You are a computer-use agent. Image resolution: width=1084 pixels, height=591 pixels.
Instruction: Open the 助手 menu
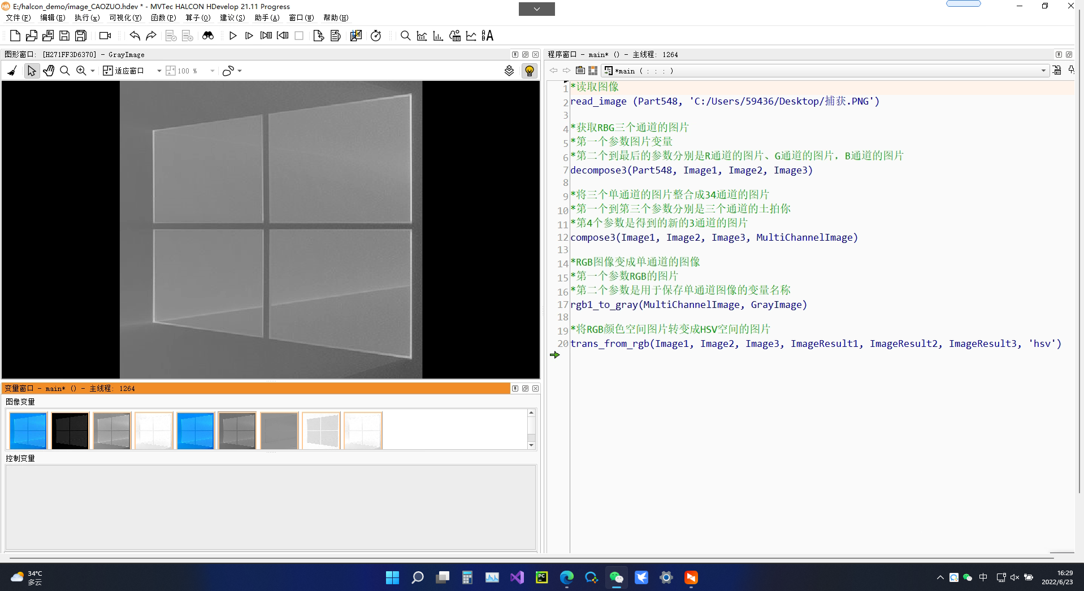pyautogui.click(x=267, y=18)
